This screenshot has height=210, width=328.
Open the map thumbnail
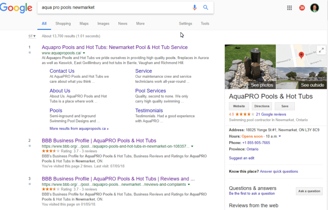(301, 56)
